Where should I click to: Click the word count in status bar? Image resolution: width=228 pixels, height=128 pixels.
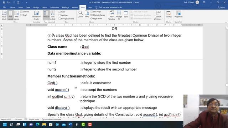point(17,119)
